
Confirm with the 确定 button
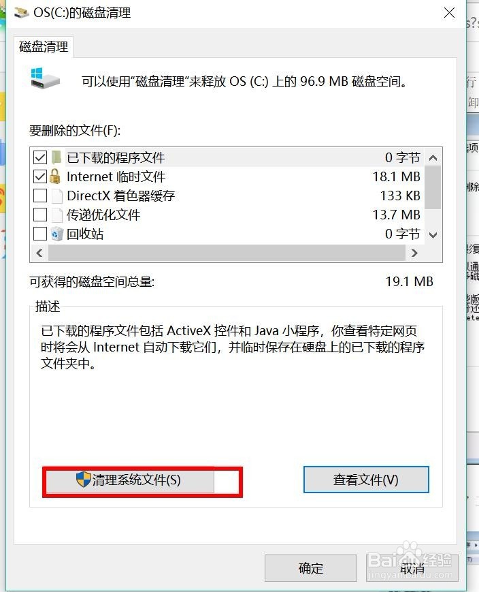(x=311, y=568)
